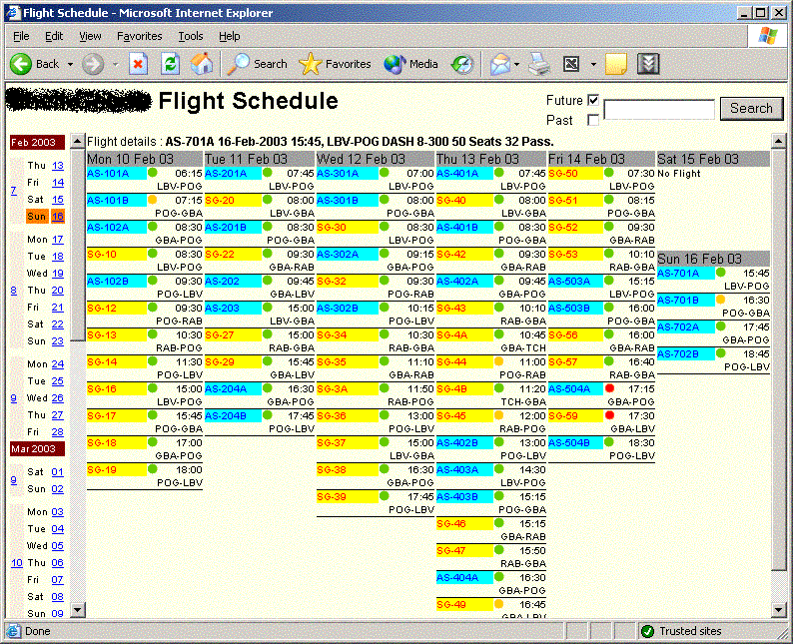Screen dimensions: 793x644
Task: Select date 13 in the Feb calendar
Action: point(58,166)
